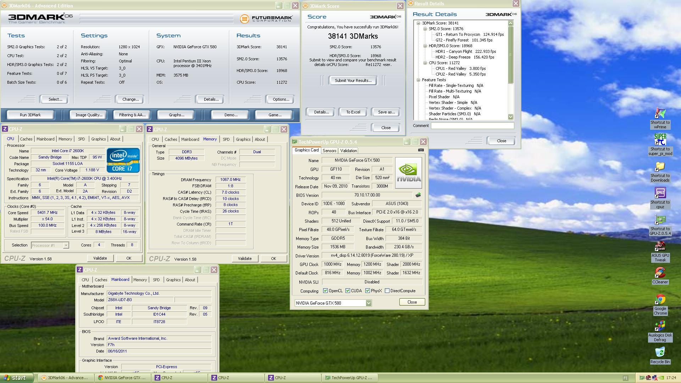Click the Options... button in Results

[281, 99]
